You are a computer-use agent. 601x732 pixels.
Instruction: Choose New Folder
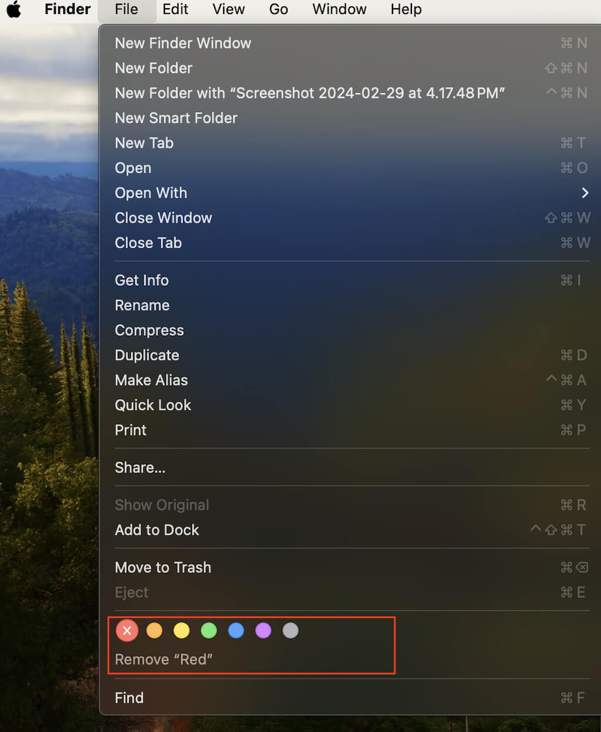[350, 68]
